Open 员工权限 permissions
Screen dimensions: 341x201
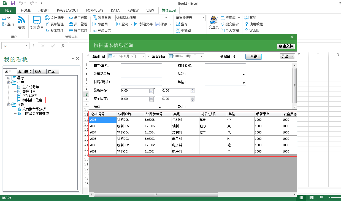[78, 18]
